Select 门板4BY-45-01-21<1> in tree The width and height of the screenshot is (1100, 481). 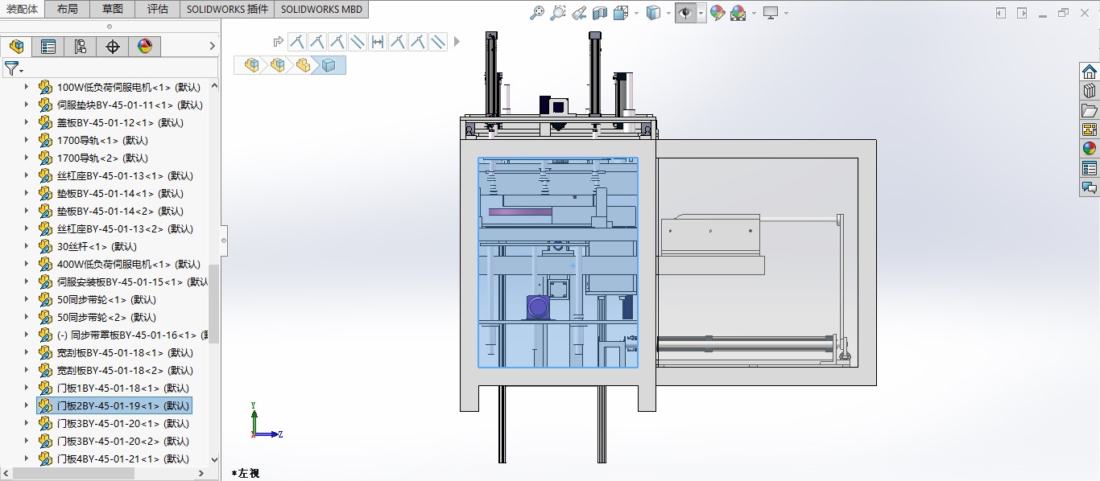coord(123,458)
